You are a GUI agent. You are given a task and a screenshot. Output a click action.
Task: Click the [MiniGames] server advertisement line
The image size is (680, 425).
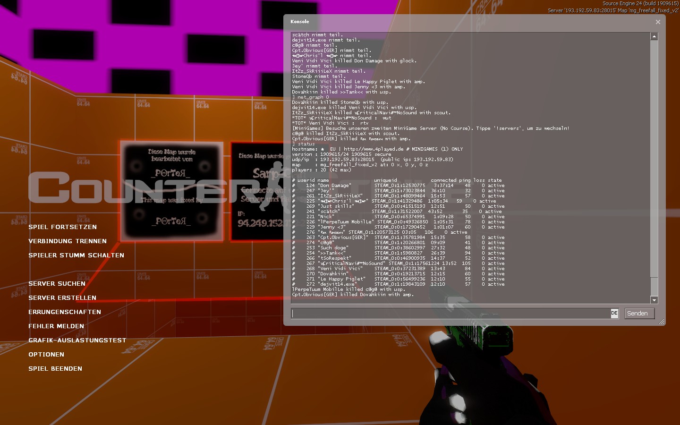pos(431,128)
